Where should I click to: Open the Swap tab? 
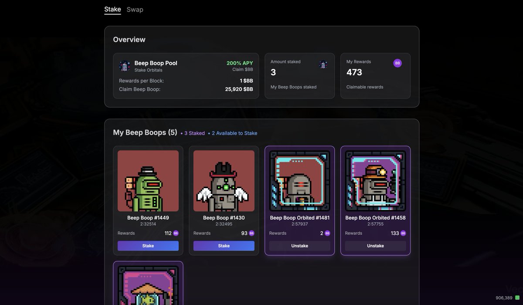135,9
